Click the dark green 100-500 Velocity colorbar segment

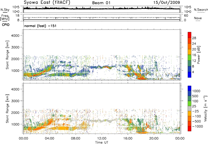click(x=190, y=99)
